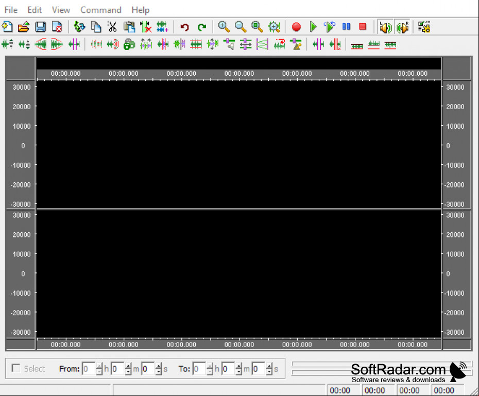This screenshot has height=396, width=479.
Task: Toggle the right channel speaker
Action: click(x=403, y=27)
